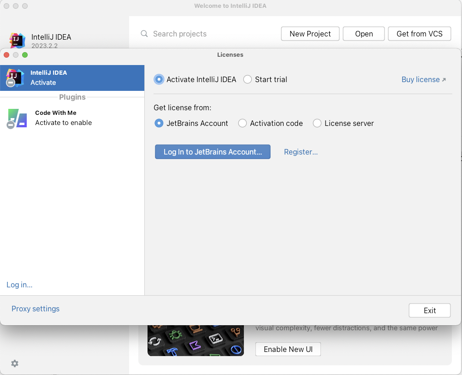The image size is (462, 375).
Task: Click Get from VCS in Welcome window
Action: [x=420, y=34]
